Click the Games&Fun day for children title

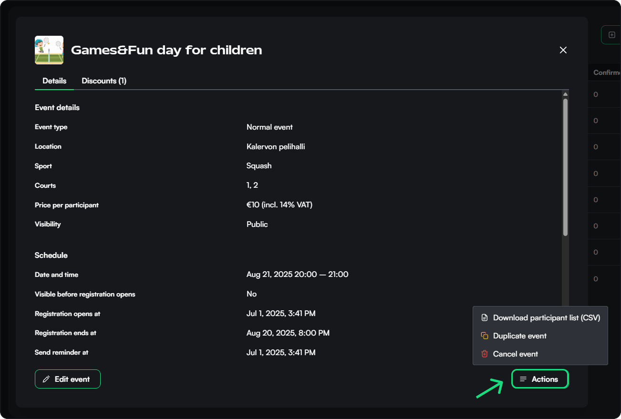[x=166, y=50]
